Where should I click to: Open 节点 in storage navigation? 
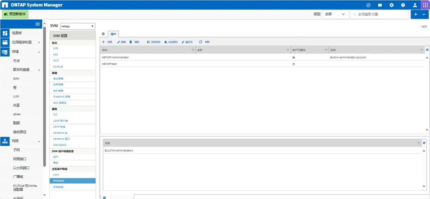pos(16,61)
